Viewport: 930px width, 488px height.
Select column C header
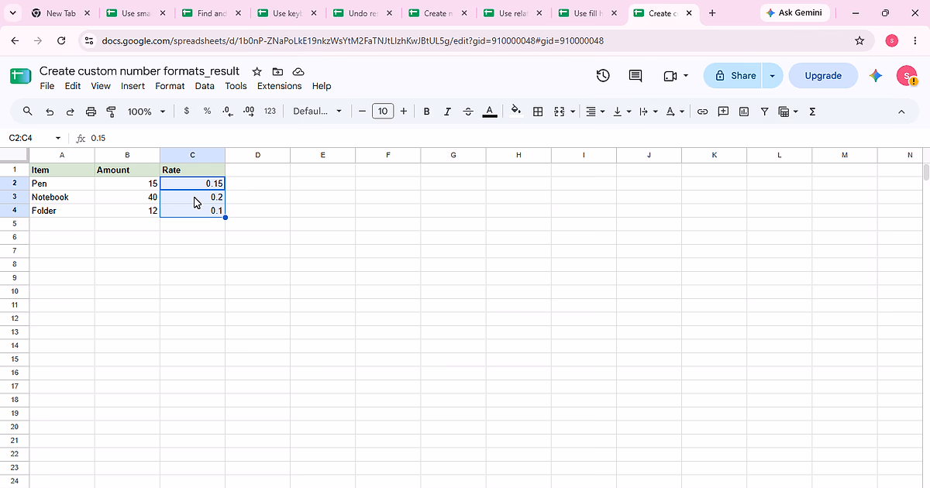click(192, 155)
